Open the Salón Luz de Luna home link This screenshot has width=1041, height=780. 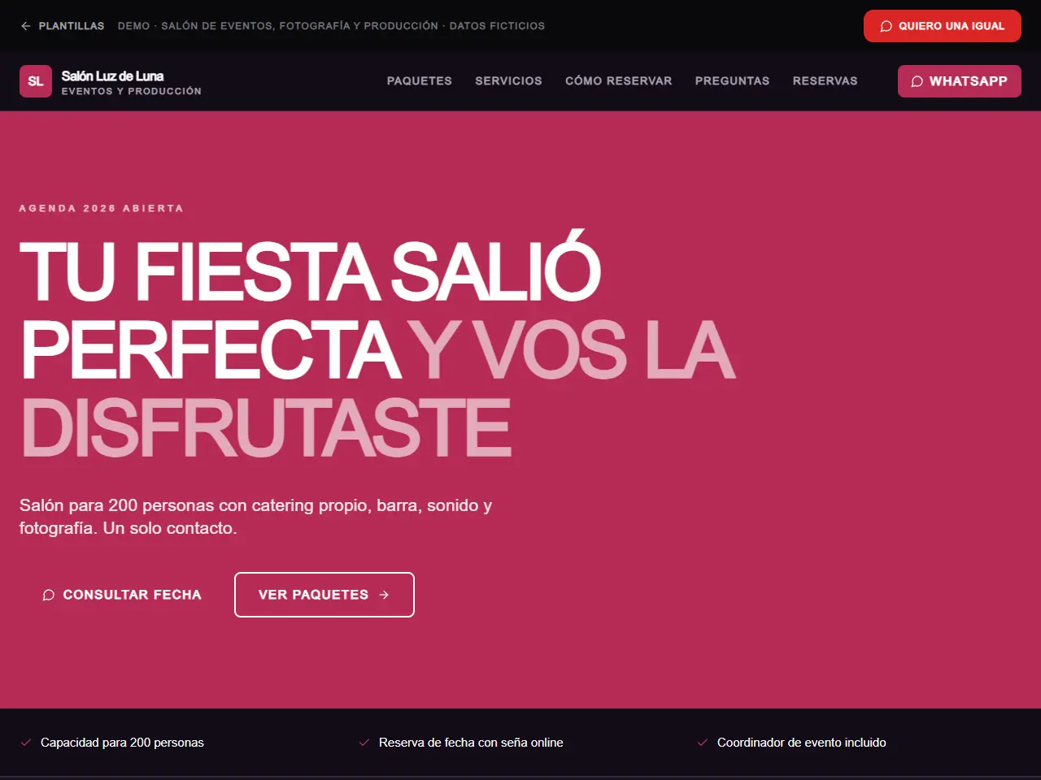tap(111, 81)
